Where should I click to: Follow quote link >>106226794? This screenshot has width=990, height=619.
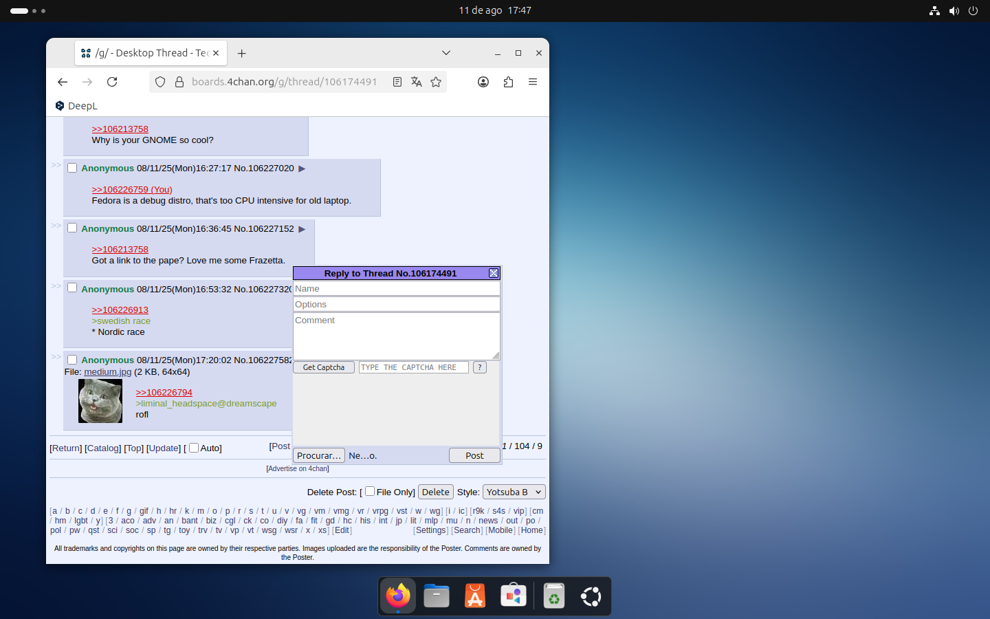tap(164, 393)
